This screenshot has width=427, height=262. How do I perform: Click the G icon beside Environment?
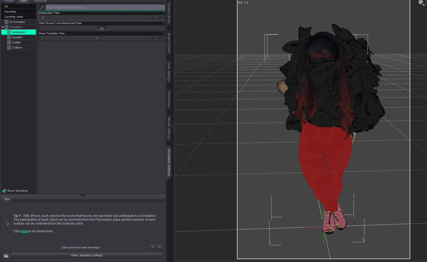click(x=6, y=22)
